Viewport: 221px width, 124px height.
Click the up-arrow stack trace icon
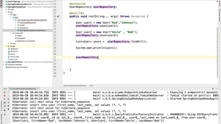[x=8, y=92]
